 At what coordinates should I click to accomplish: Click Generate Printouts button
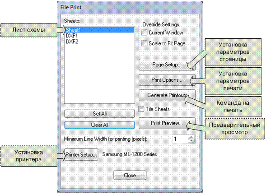[x=167, y=95]
